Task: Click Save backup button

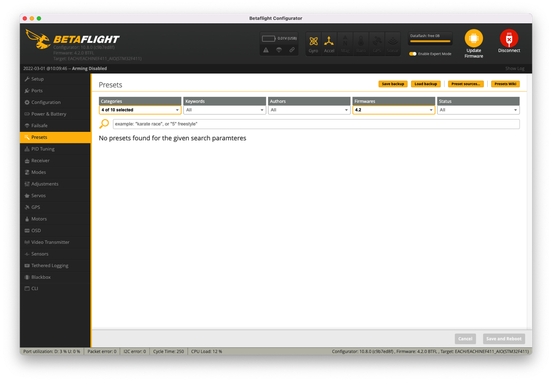Action: point(393,84)
